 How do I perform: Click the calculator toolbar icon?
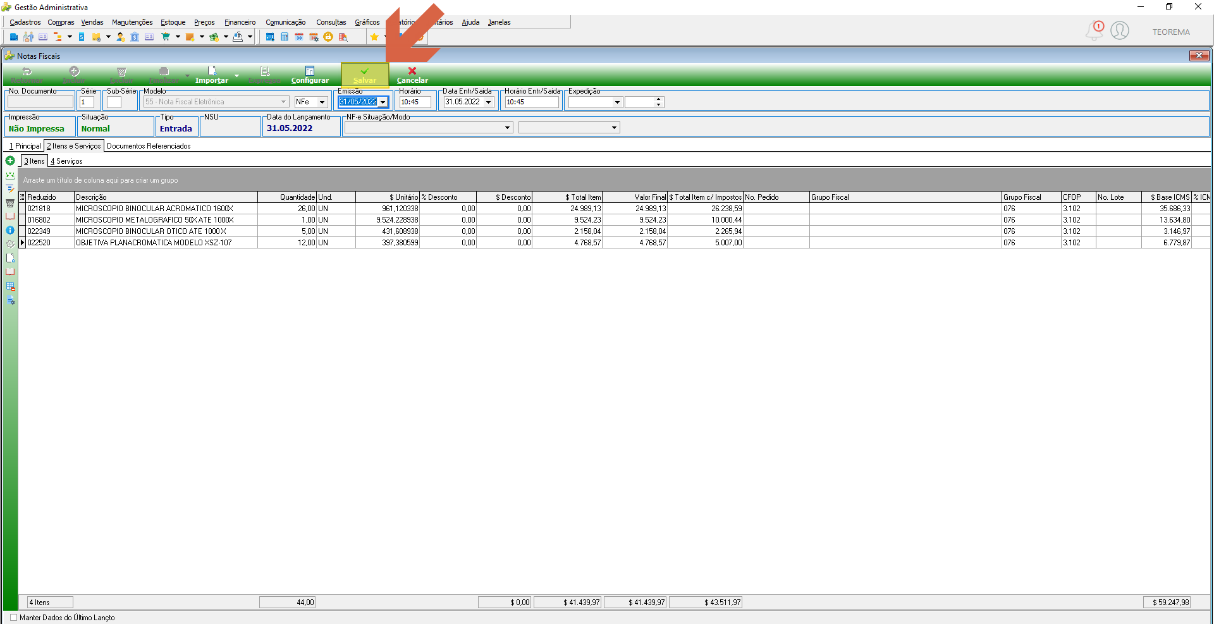point(285,37)
